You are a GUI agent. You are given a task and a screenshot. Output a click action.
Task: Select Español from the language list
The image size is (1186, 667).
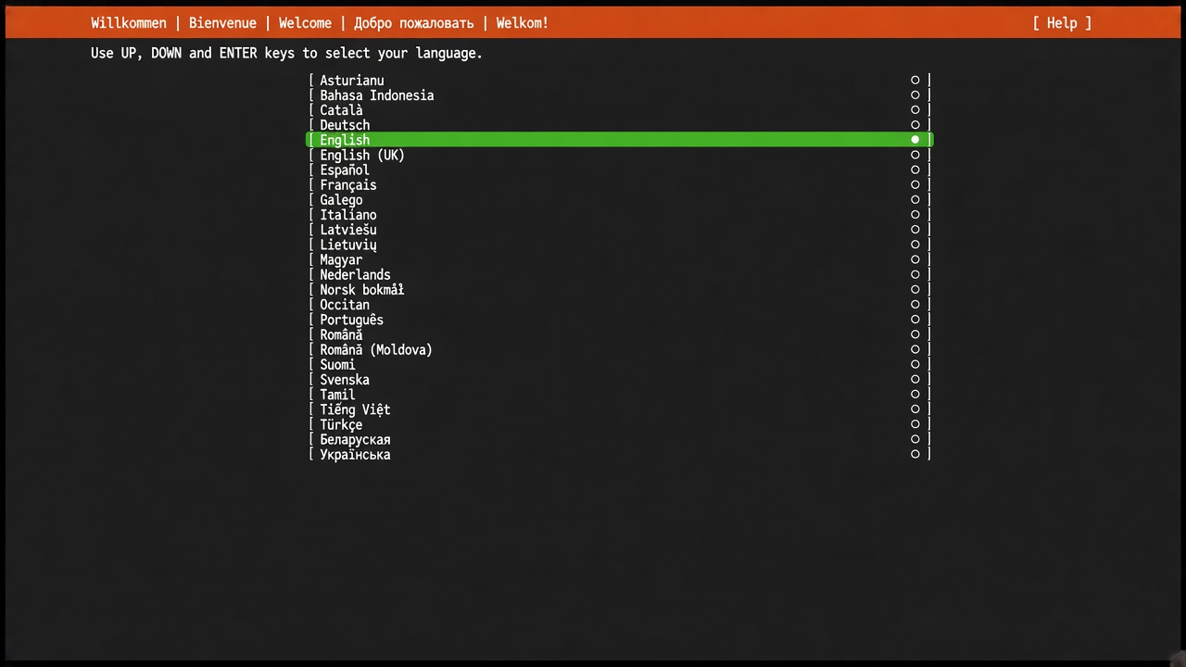(619, 170)
